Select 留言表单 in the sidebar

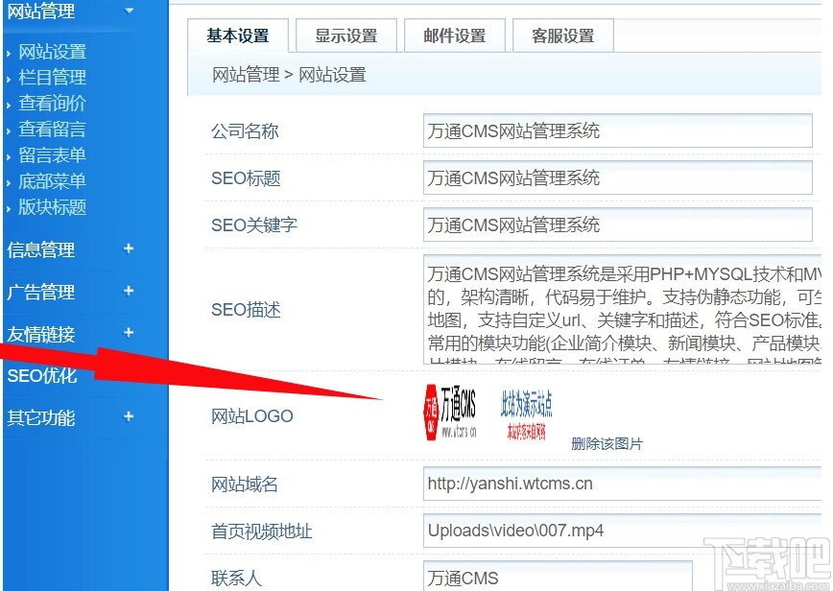click(52, 155)
